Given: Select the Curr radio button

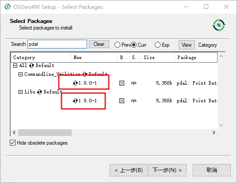Looking at the screenshot, I should tap(134, 45).
